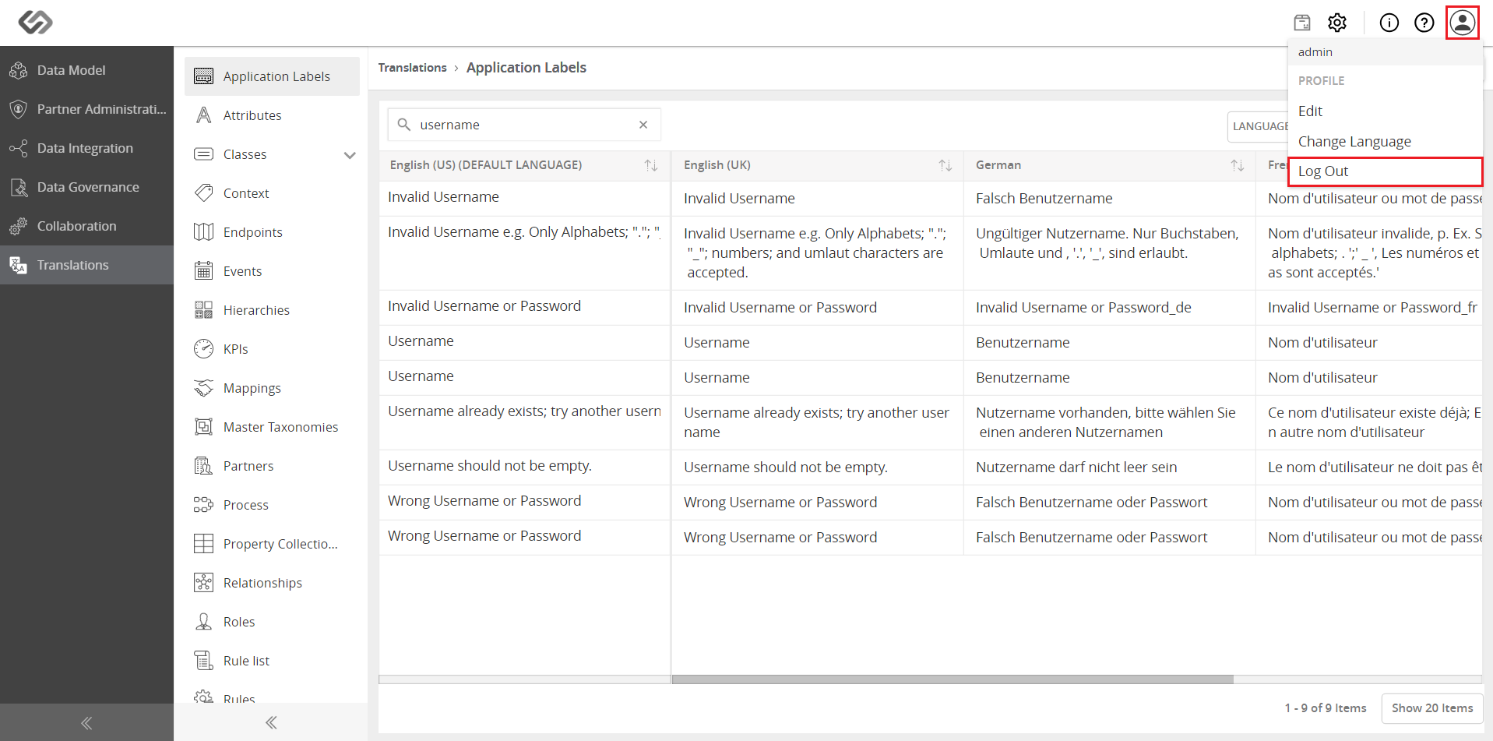Open Data Governance in sidebar
Screen dimensions: 1493x741
(86, 187)
